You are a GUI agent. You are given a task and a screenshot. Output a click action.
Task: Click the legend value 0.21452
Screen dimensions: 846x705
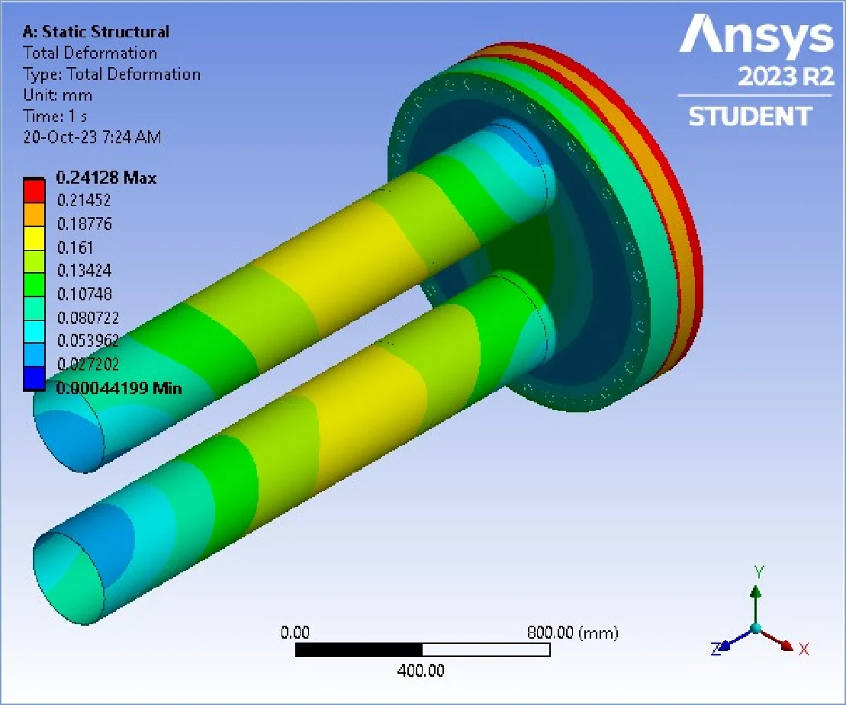[84, 200]
